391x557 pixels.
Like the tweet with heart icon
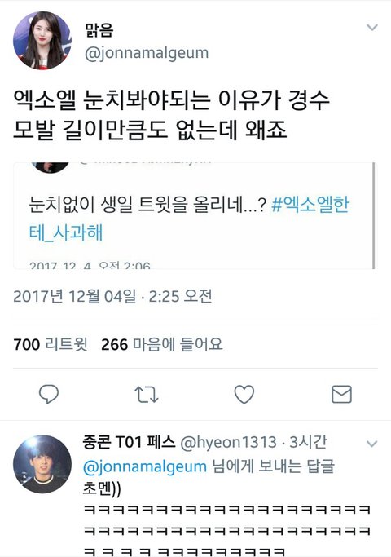click(244, 395)
